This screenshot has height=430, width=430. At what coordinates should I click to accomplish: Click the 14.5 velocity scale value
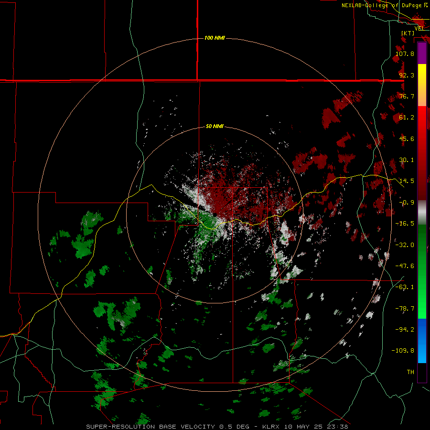407,181
